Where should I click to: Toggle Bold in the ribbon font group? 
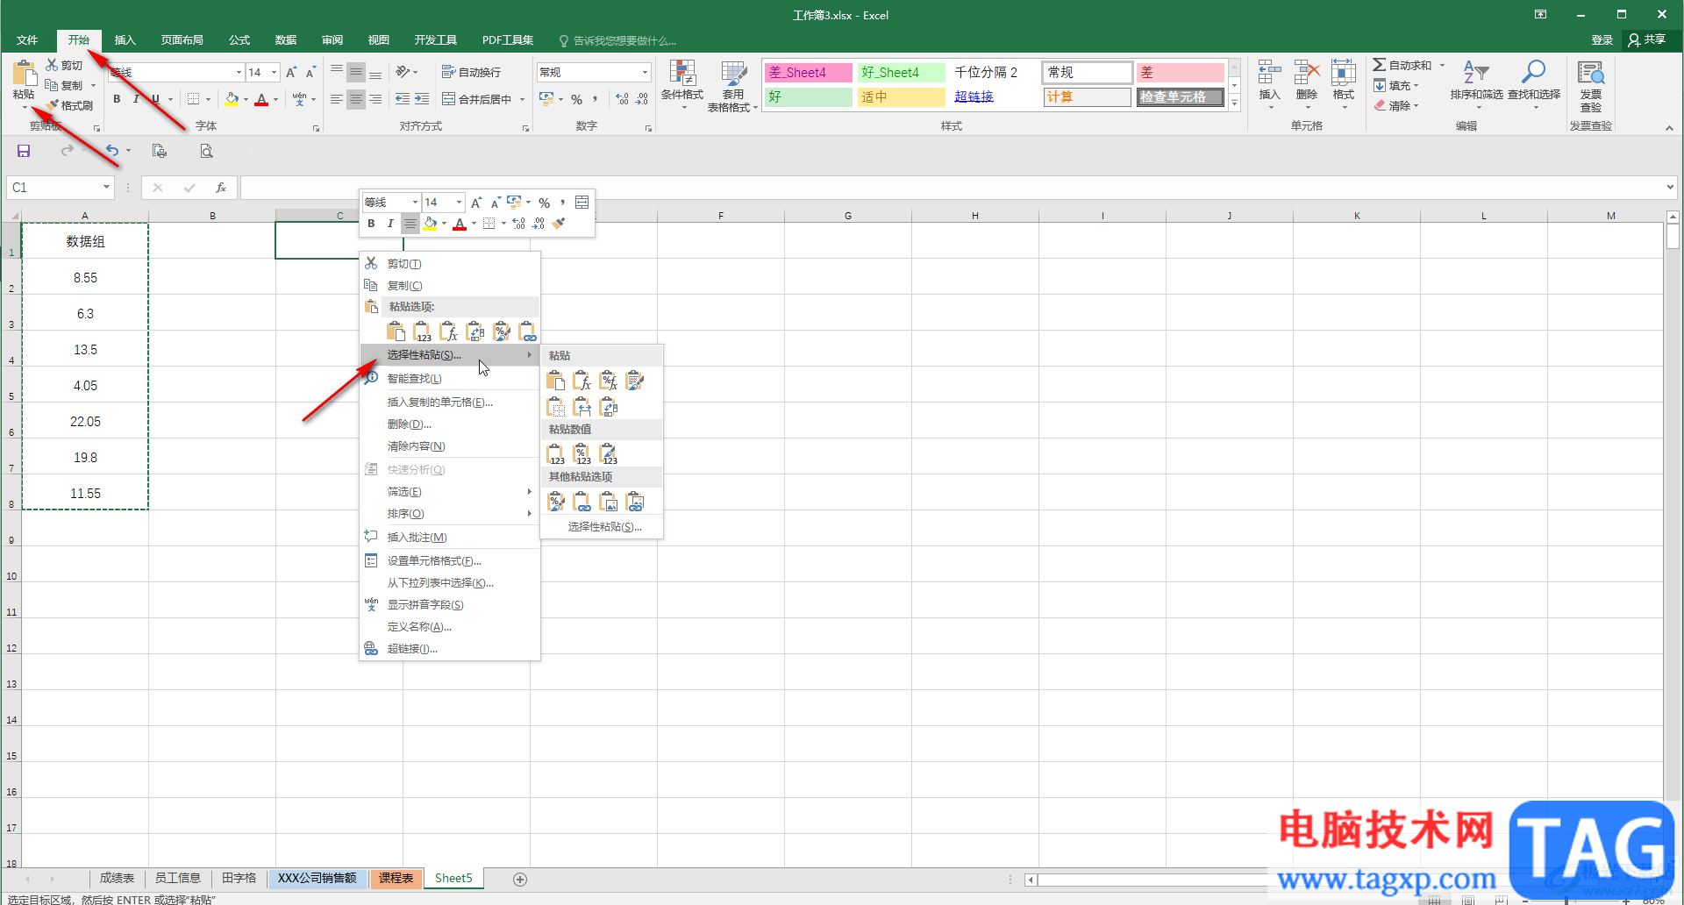(x=117, y=99)
